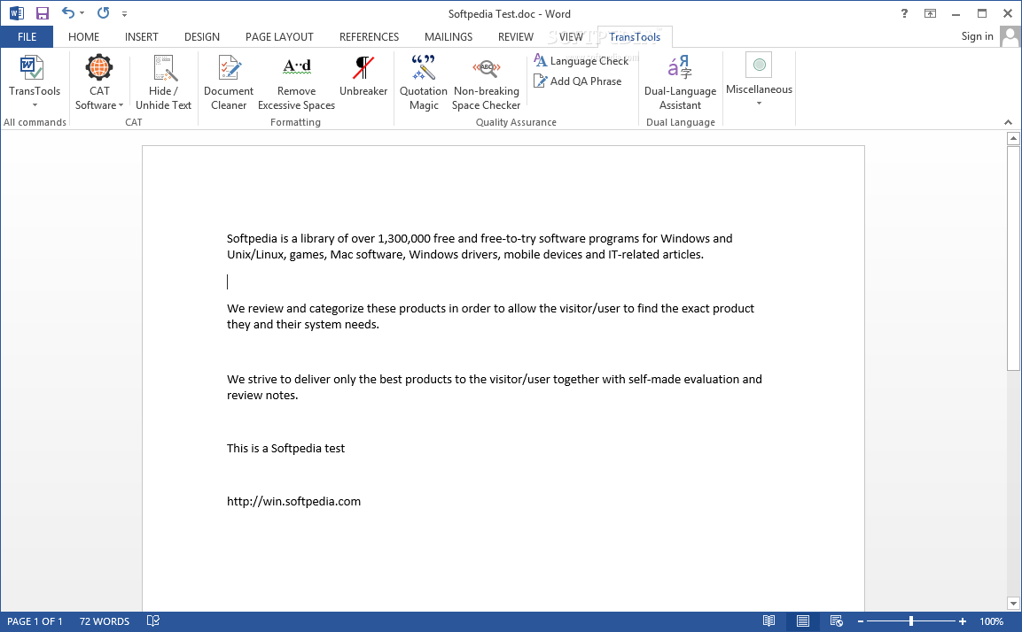Screen dimensions: 1022x632
Task: Switch to the MAILINGS tab
Action: 449,37
